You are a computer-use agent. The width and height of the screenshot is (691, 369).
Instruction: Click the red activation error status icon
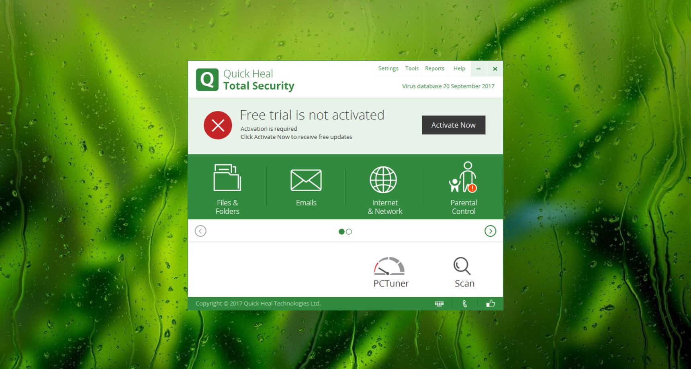[x=218, y=125]
